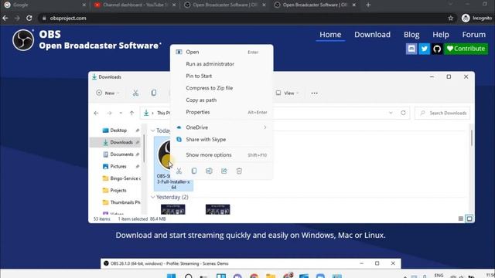Bookmark this page with star icon

tap(450, 19)
